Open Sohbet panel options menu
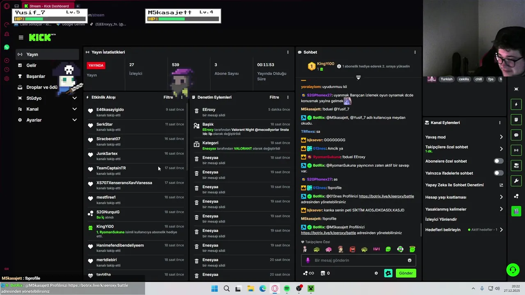 coord(415,52)
